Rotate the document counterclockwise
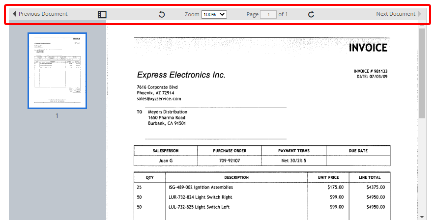The height and width of the screenshot is (220, 435). tap(162, 15)
